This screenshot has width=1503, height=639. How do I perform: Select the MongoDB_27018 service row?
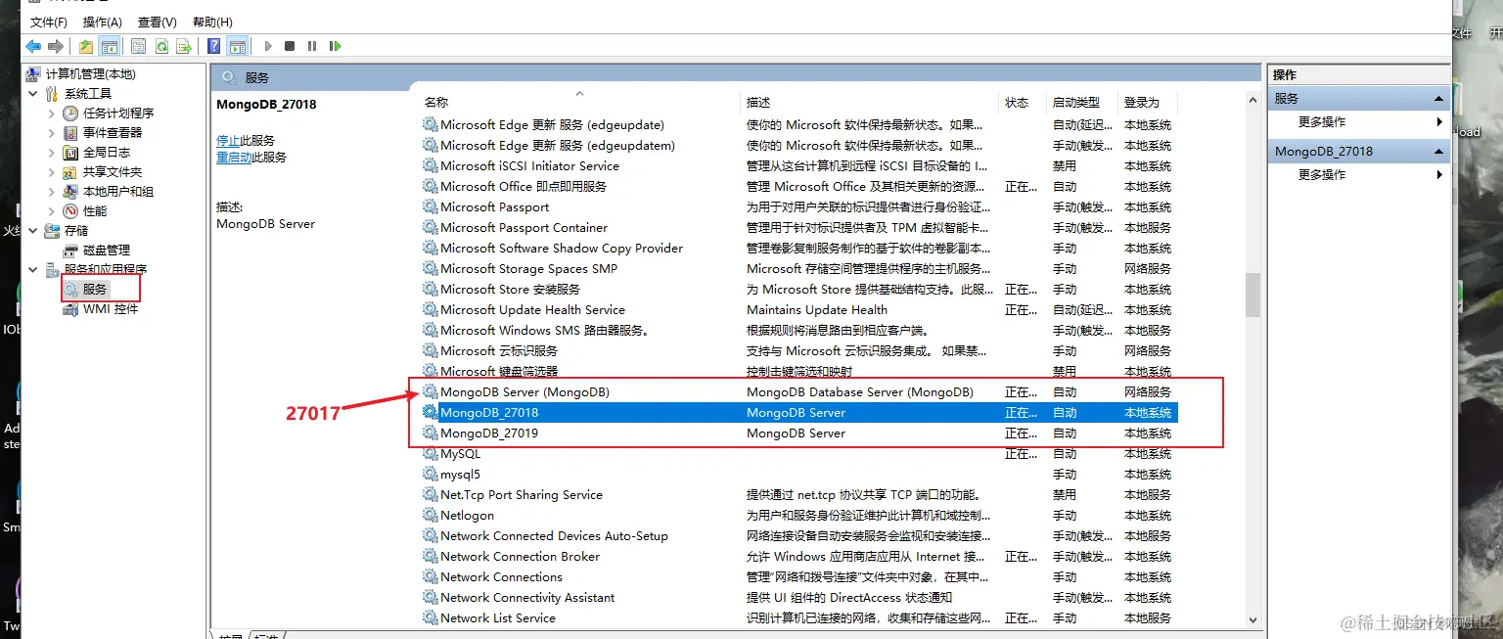click(x=799, y=413)
